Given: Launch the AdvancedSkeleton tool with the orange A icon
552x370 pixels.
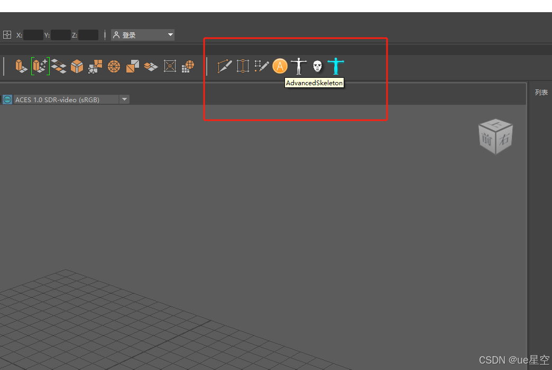Looking at the screenshot, I should point(280,66).
